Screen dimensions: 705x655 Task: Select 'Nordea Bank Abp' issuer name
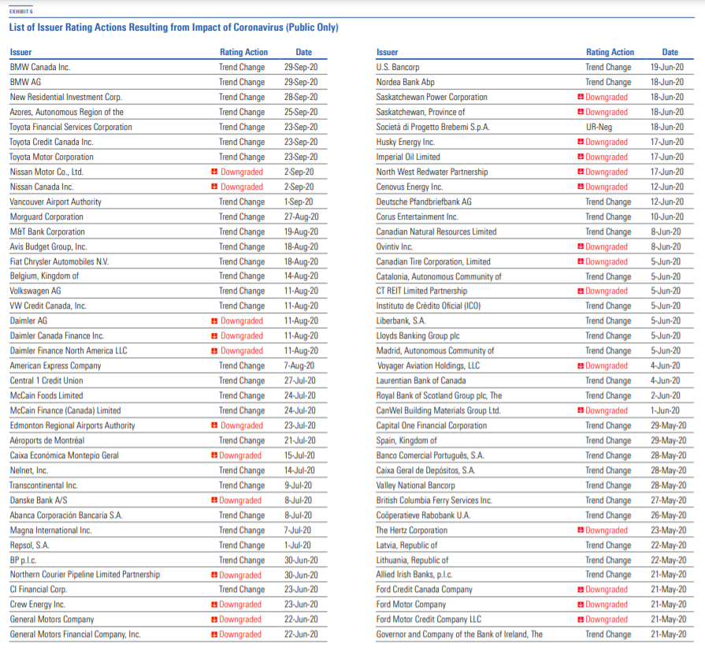[406, 82]
